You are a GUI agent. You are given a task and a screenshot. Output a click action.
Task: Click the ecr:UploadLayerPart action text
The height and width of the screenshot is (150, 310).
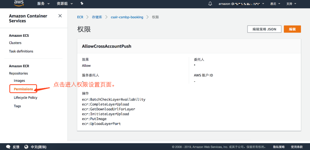click(102, 124)
